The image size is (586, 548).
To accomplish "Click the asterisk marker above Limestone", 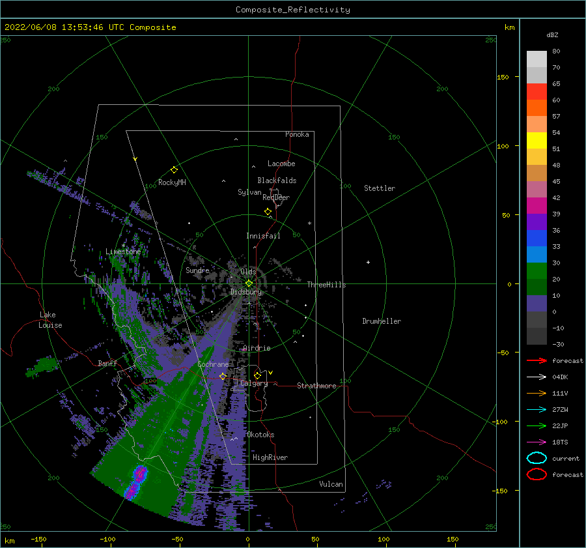I will coord(123,246).
